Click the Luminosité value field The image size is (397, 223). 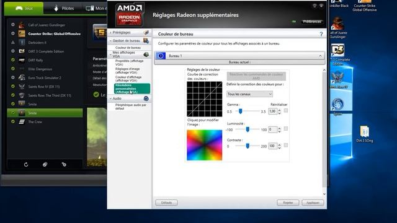point(273,129)
